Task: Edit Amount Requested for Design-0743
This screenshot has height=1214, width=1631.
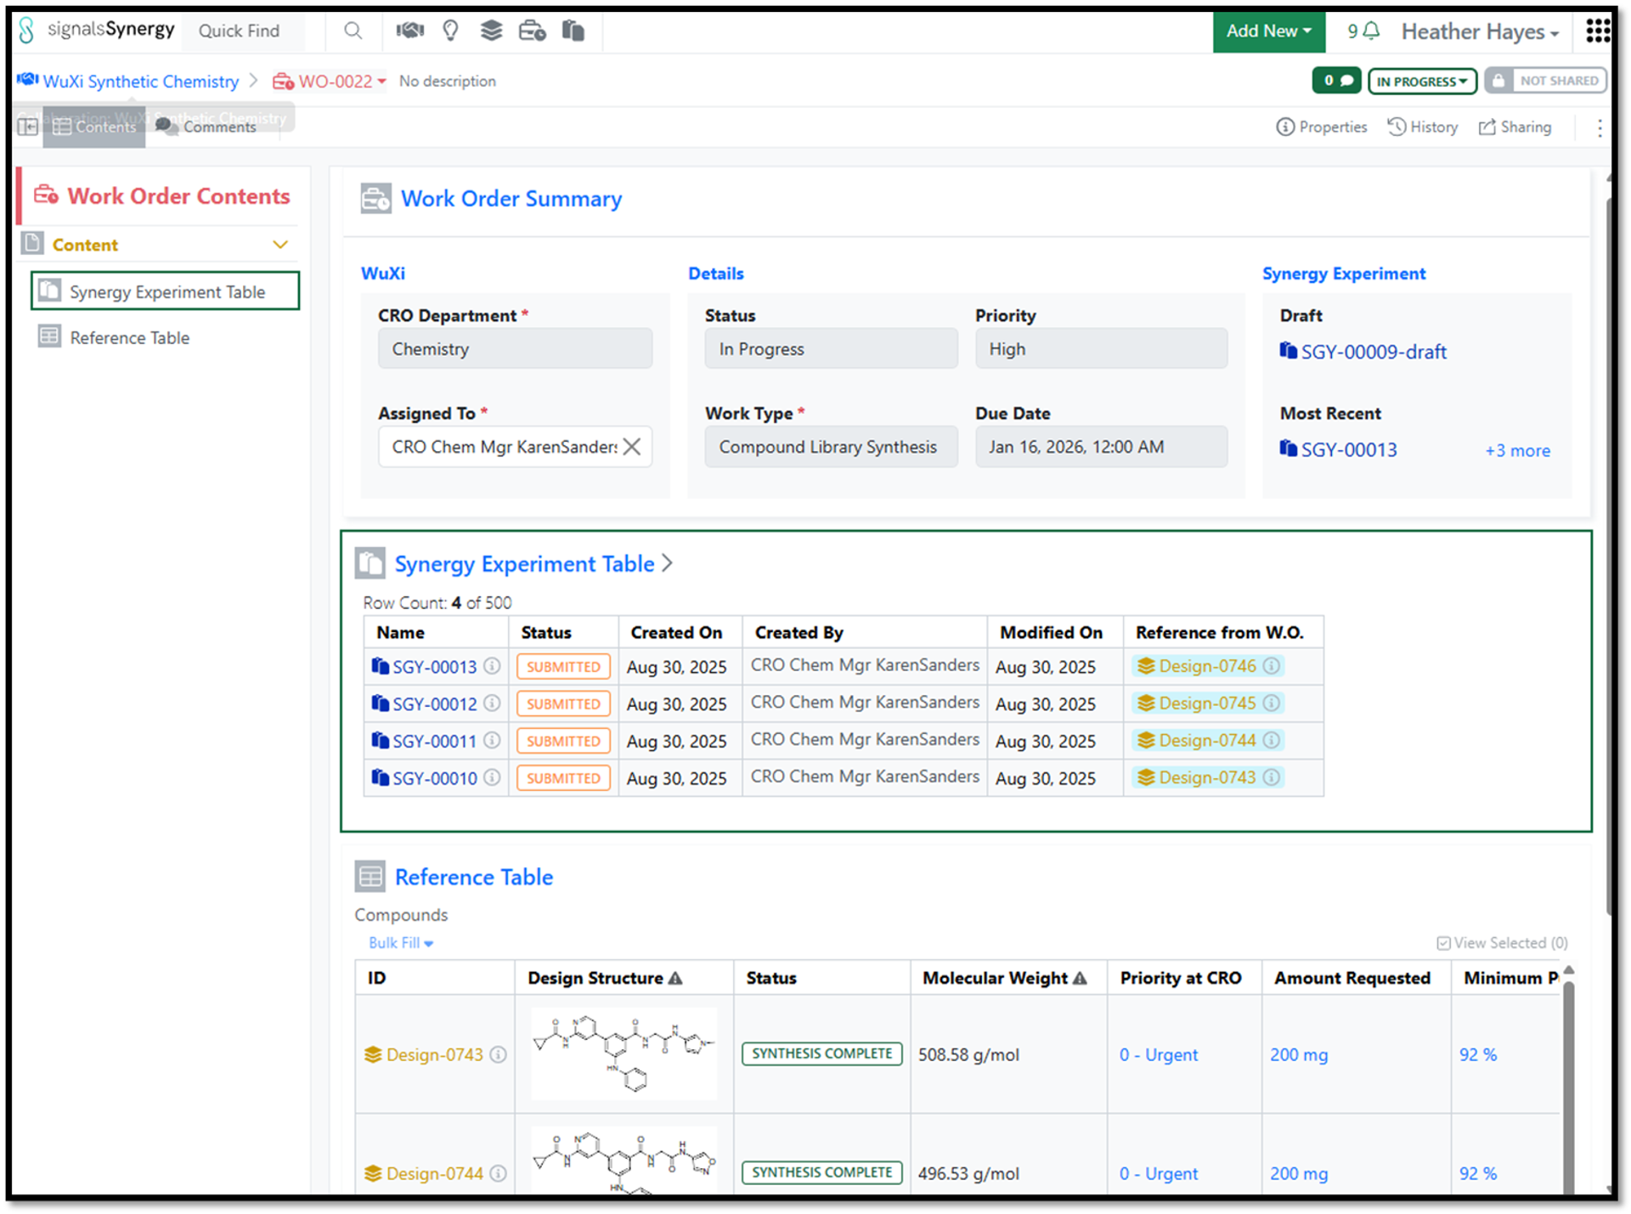Action: [1298, 1054]
